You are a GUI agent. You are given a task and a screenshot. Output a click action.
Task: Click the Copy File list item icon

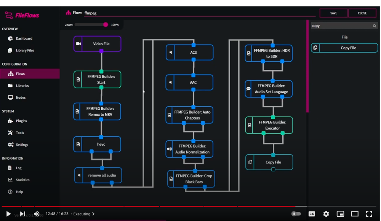point(315,48)
